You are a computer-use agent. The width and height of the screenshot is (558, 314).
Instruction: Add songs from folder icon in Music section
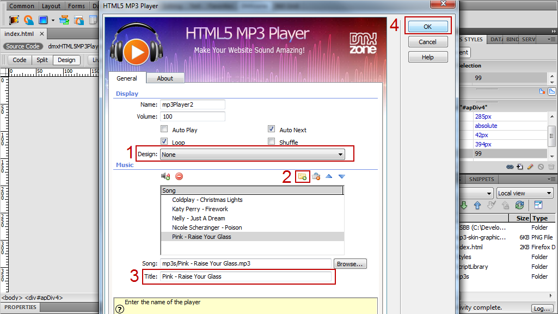pyautogui.click(x=303, y=176)
